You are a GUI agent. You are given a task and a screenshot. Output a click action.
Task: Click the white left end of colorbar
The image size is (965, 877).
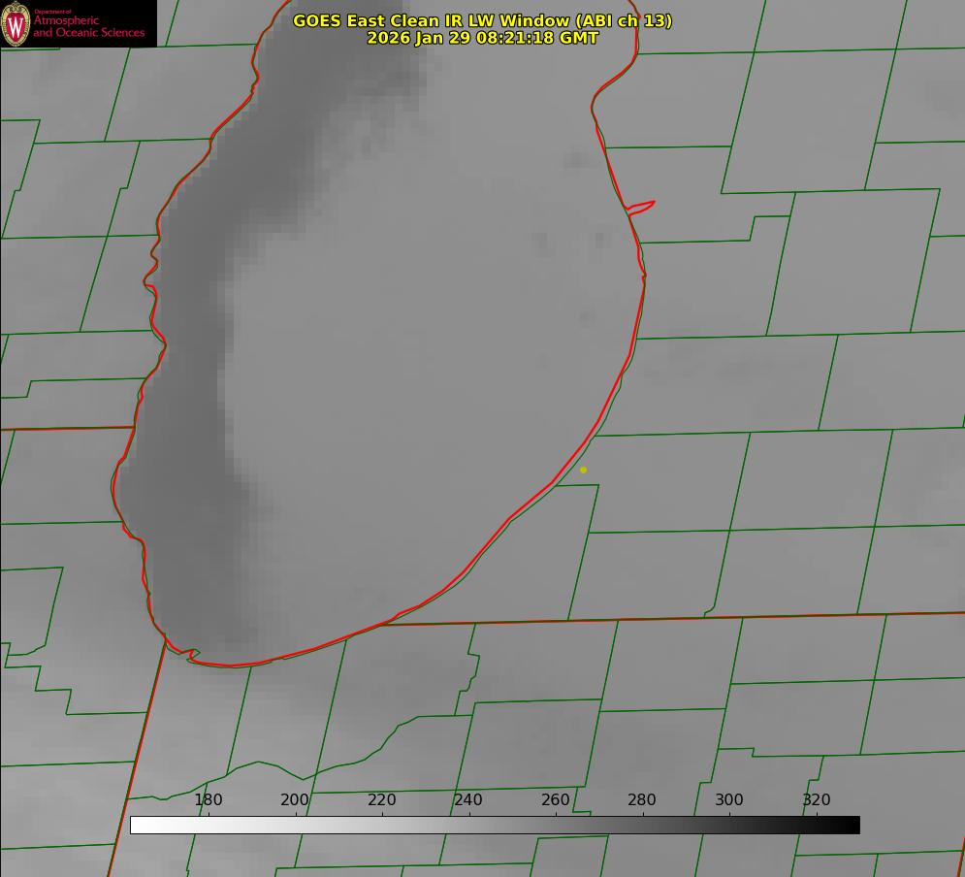(138, 825)
